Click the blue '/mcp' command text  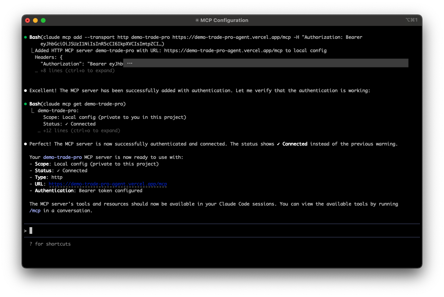[35, 211]
